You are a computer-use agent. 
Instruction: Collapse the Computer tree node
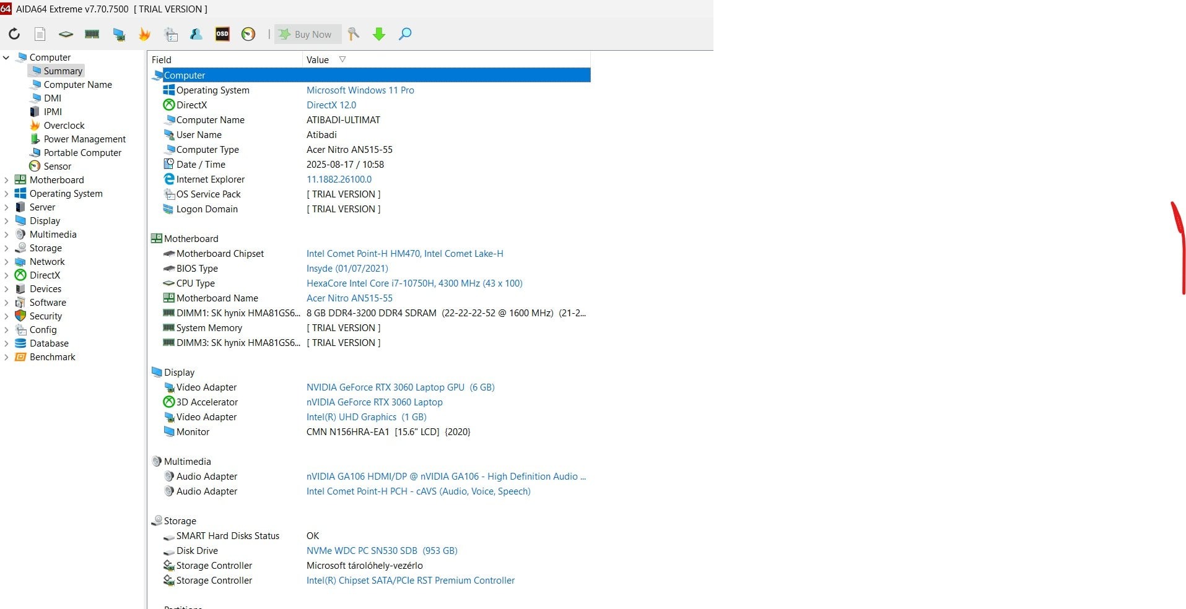pyautogui.click(x=6, y=58)
